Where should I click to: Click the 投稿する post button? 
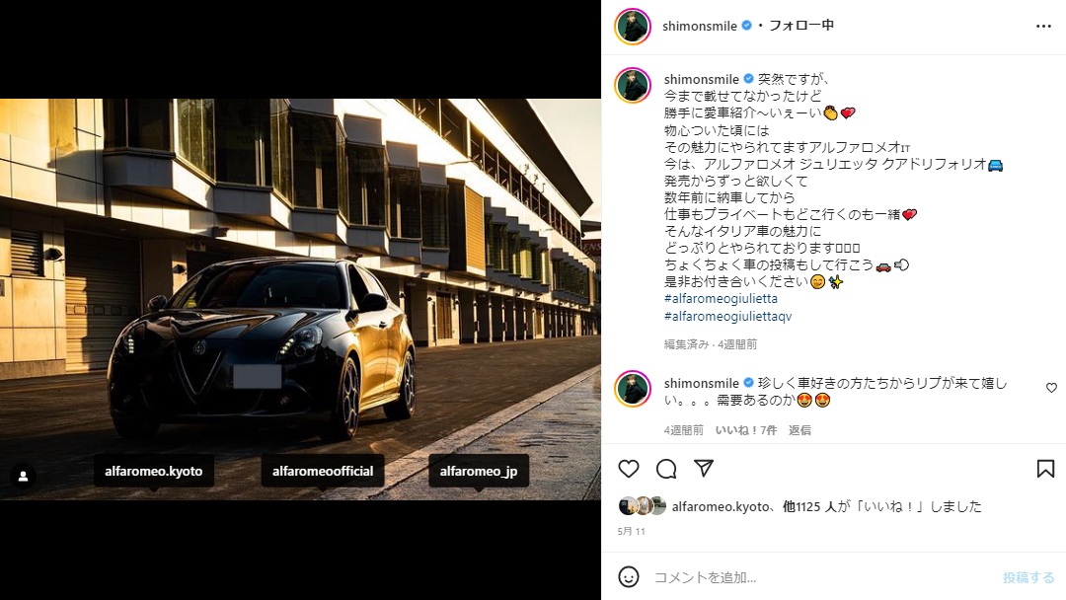tap(1028, 577)
